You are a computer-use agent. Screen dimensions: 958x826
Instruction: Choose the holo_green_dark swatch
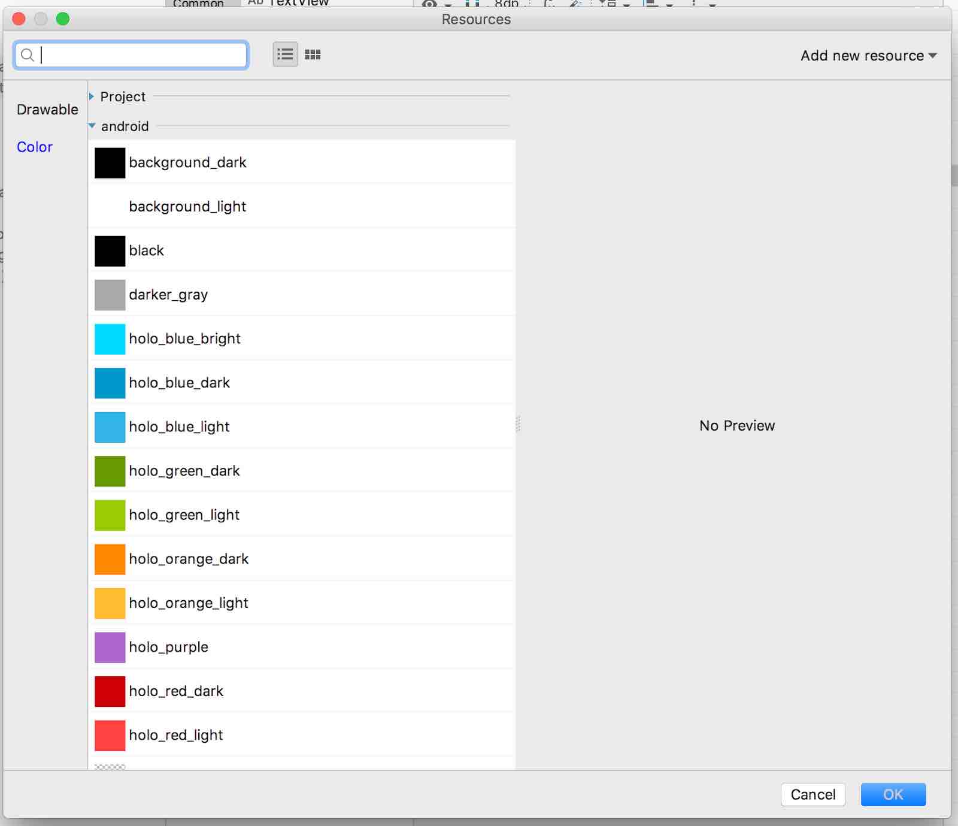(110, 471)
